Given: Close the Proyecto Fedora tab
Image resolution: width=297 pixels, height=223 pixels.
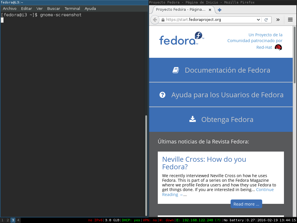Looking at the screenshot, I should [x=210, y=10].
